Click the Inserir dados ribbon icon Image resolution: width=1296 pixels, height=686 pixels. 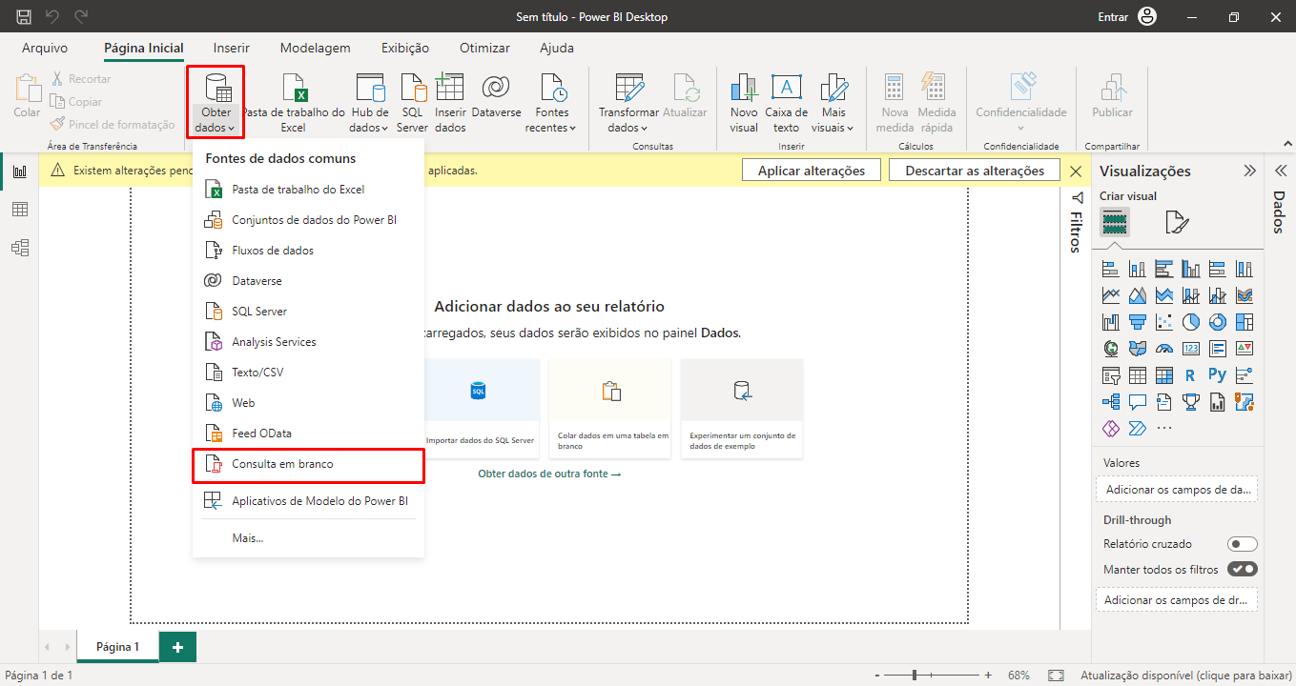(450, 89)
